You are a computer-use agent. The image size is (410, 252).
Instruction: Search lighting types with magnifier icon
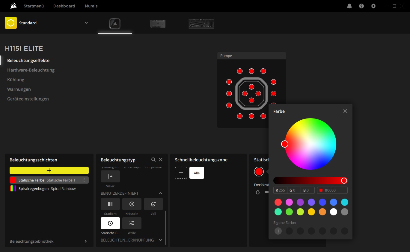(153, 160)
